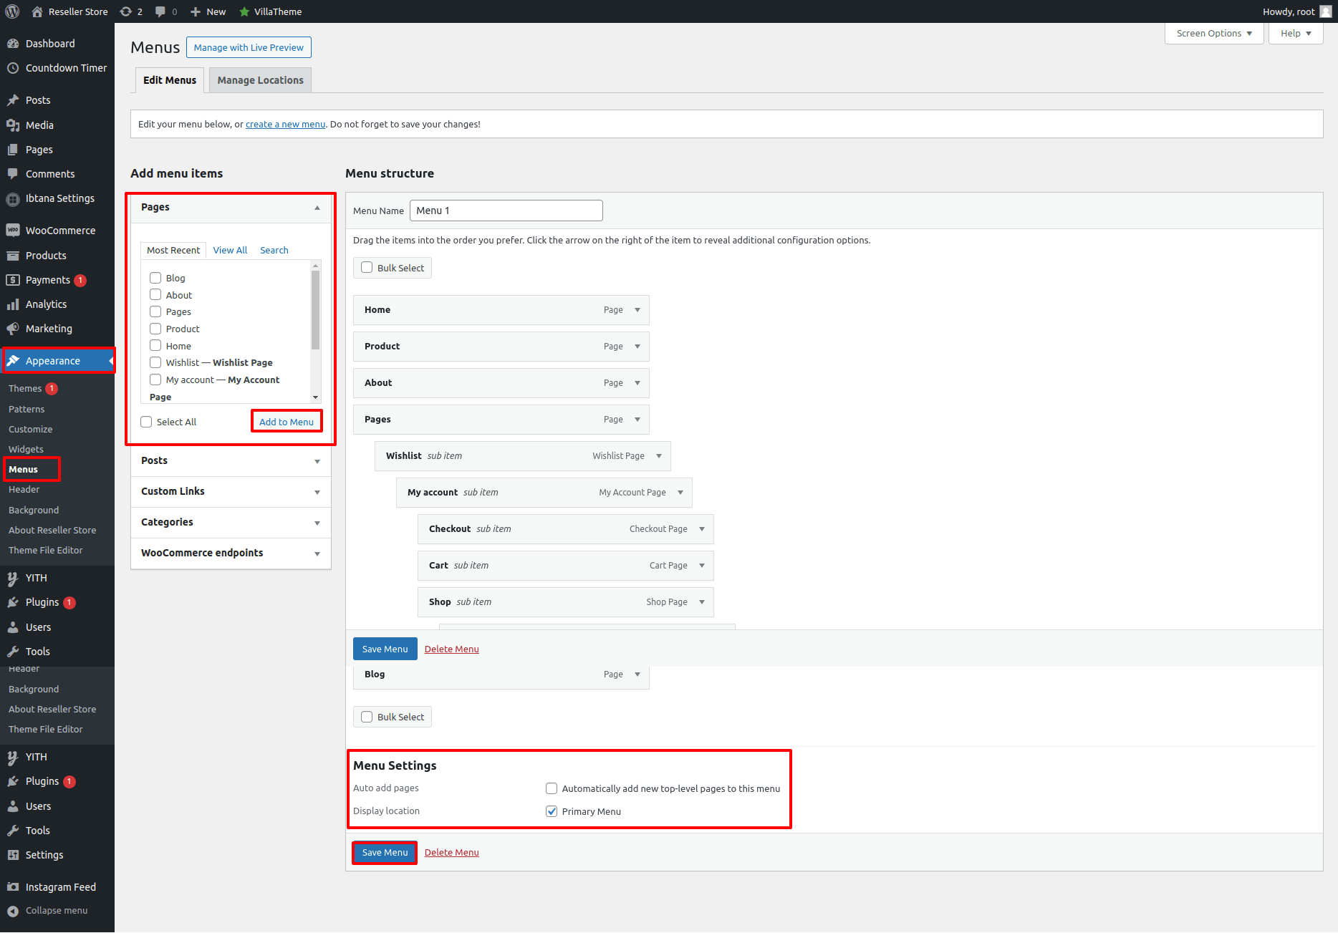Expand the Custom Links panel
This screenshot has height=933, width=1338.
click(317, 492)
